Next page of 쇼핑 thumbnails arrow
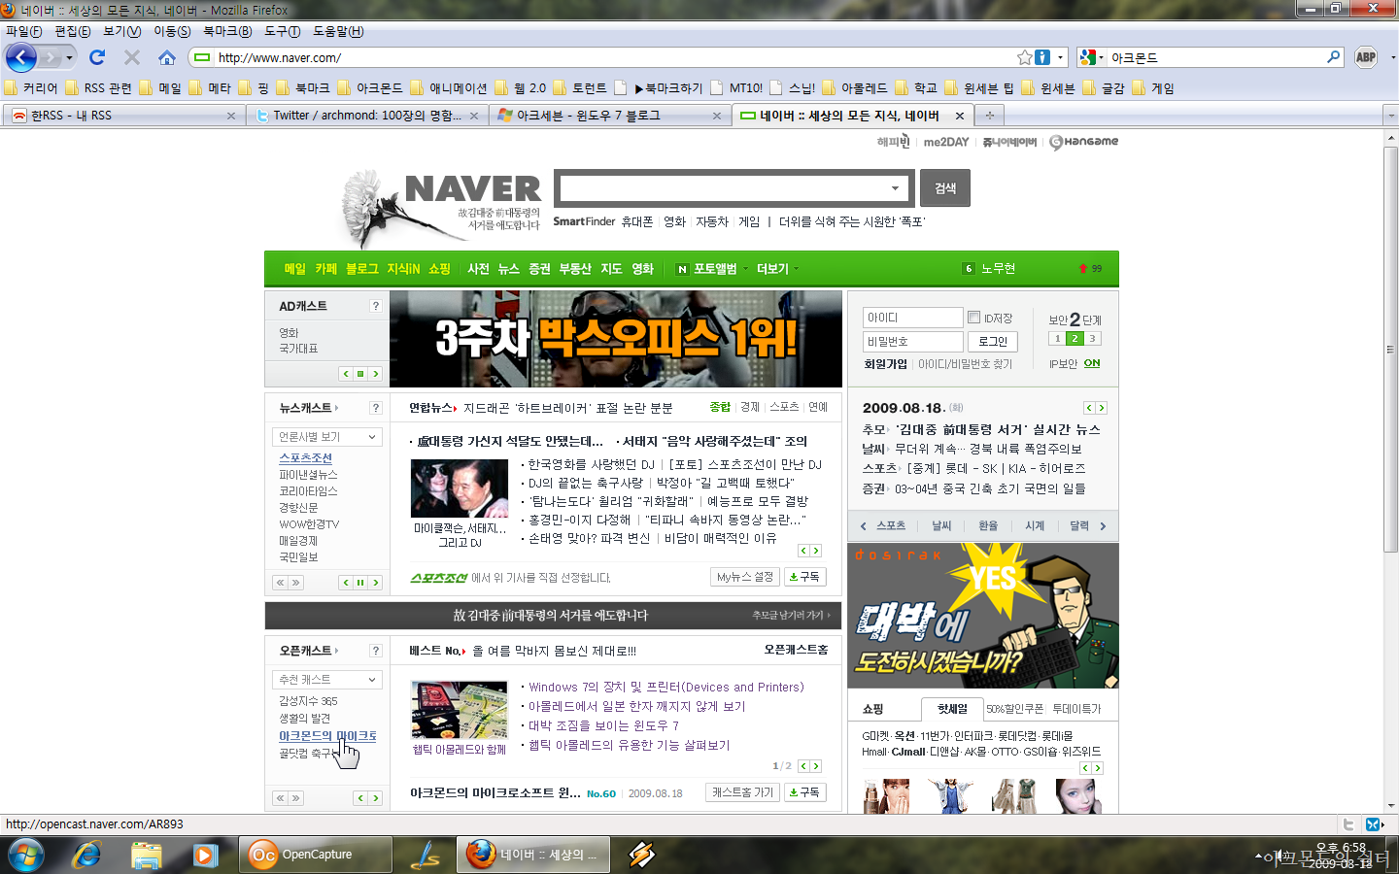 1098,768
